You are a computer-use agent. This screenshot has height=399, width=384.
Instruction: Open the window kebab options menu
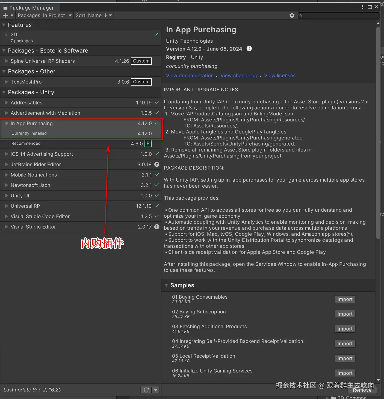click(362, 7)
